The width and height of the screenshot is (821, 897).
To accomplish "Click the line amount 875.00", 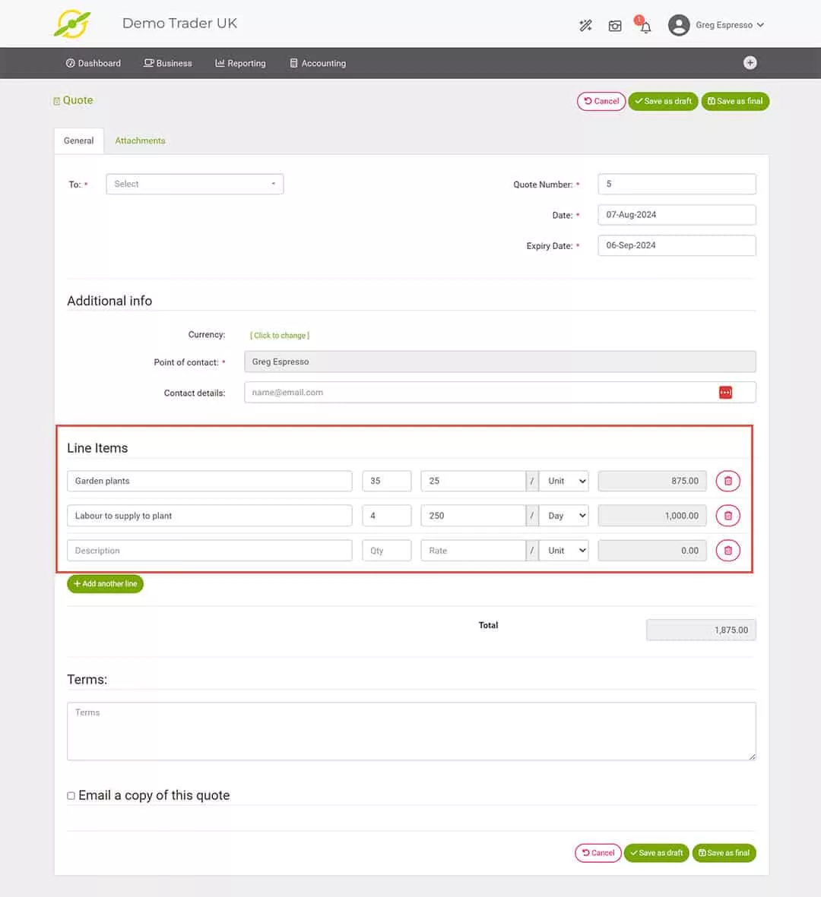I will 652,481.
